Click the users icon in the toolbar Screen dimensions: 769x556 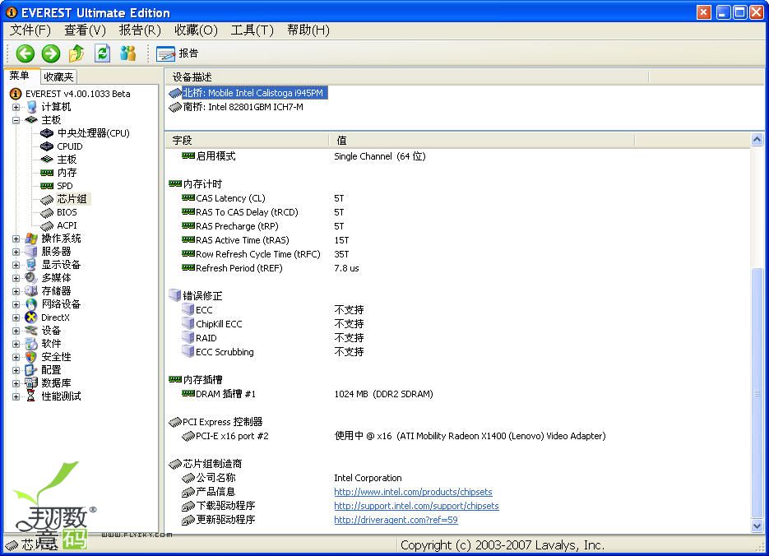pyautogui.click(x=127, y=53)
